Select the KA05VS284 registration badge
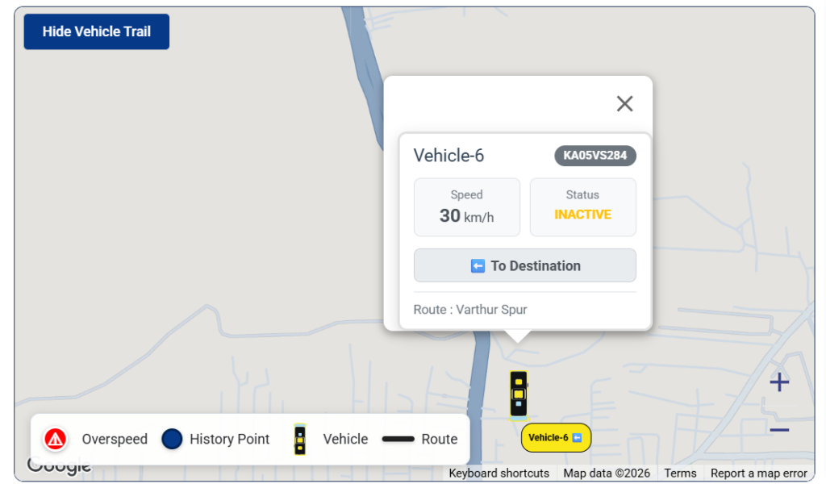 [x=595, y=156]
